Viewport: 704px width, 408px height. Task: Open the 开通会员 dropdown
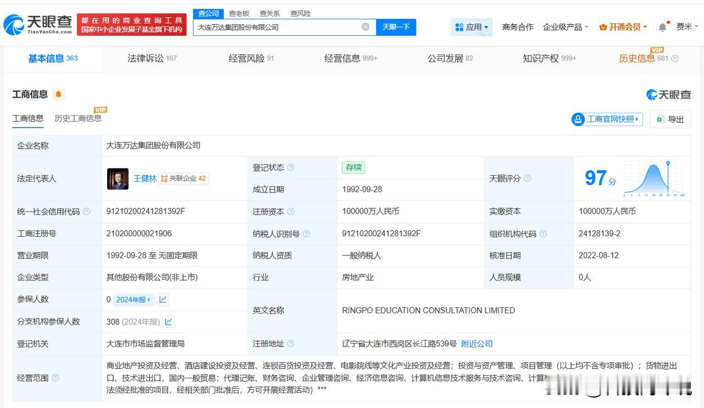coord(623,27)
